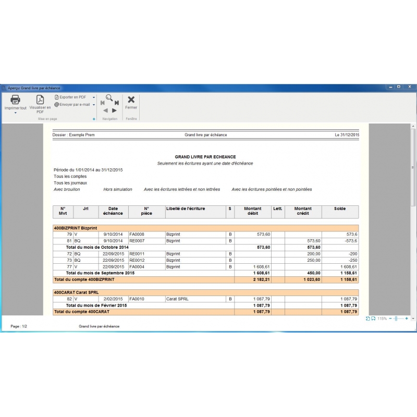Click the Fermer X icon

tap(131, 100)
